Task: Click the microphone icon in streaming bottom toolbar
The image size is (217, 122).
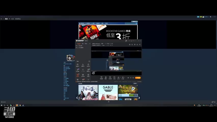Action: pos(118,78)
